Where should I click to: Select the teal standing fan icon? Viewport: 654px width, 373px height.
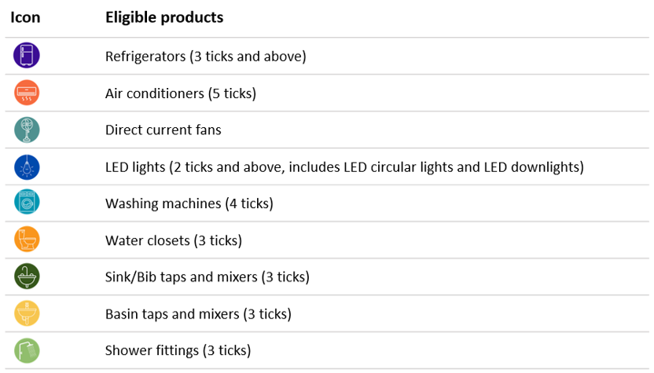(x=27, y=130)
